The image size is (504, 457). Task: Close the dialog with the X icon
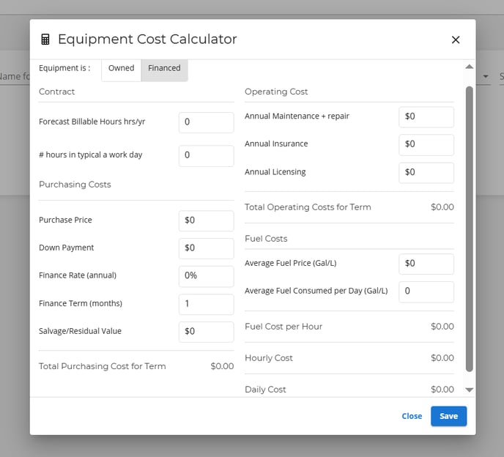(456, 40)
